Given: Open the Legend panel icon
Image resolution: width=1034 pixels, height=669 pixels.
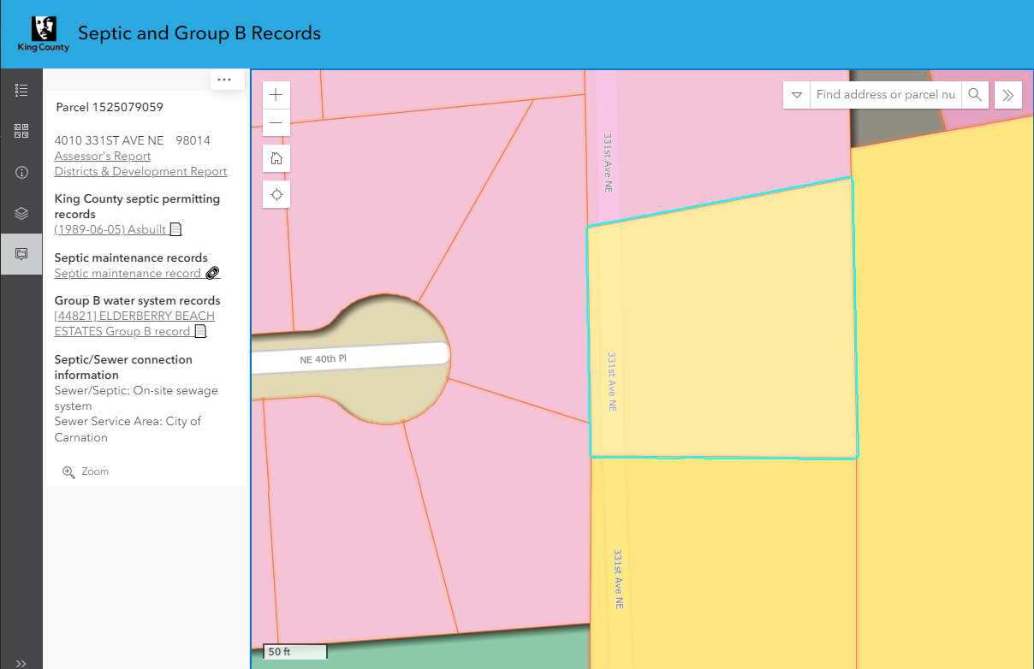Looking at the screenshot, I should click(21, 89).
